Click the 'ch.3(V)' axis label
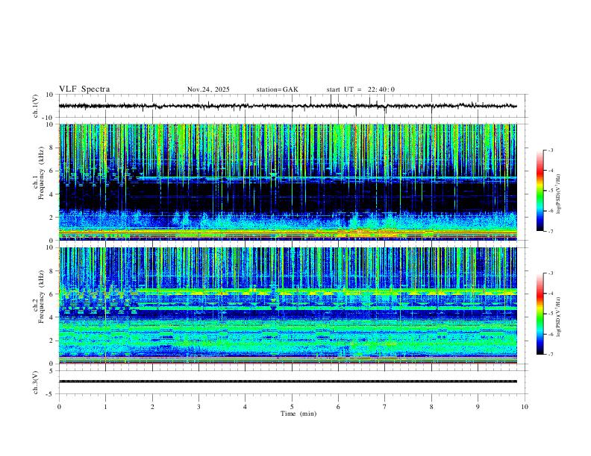Viewport: 591px width, 456px height. tap(36, 382)
